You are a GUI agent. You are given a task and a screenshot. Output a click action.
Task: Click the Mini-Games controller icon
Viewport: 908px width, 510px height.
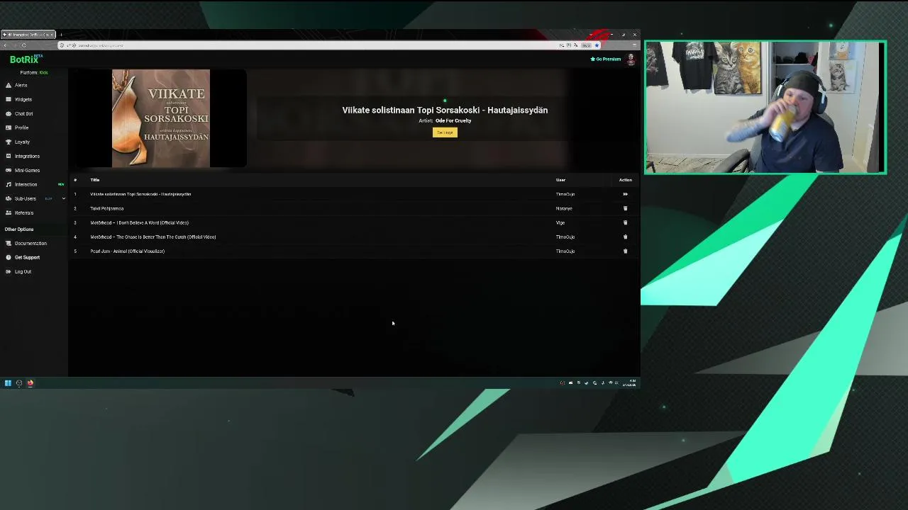pos(9,170)
